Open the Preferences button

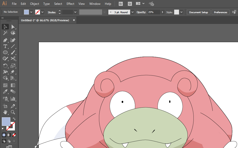pyautogui.click(x=220, y=12)
